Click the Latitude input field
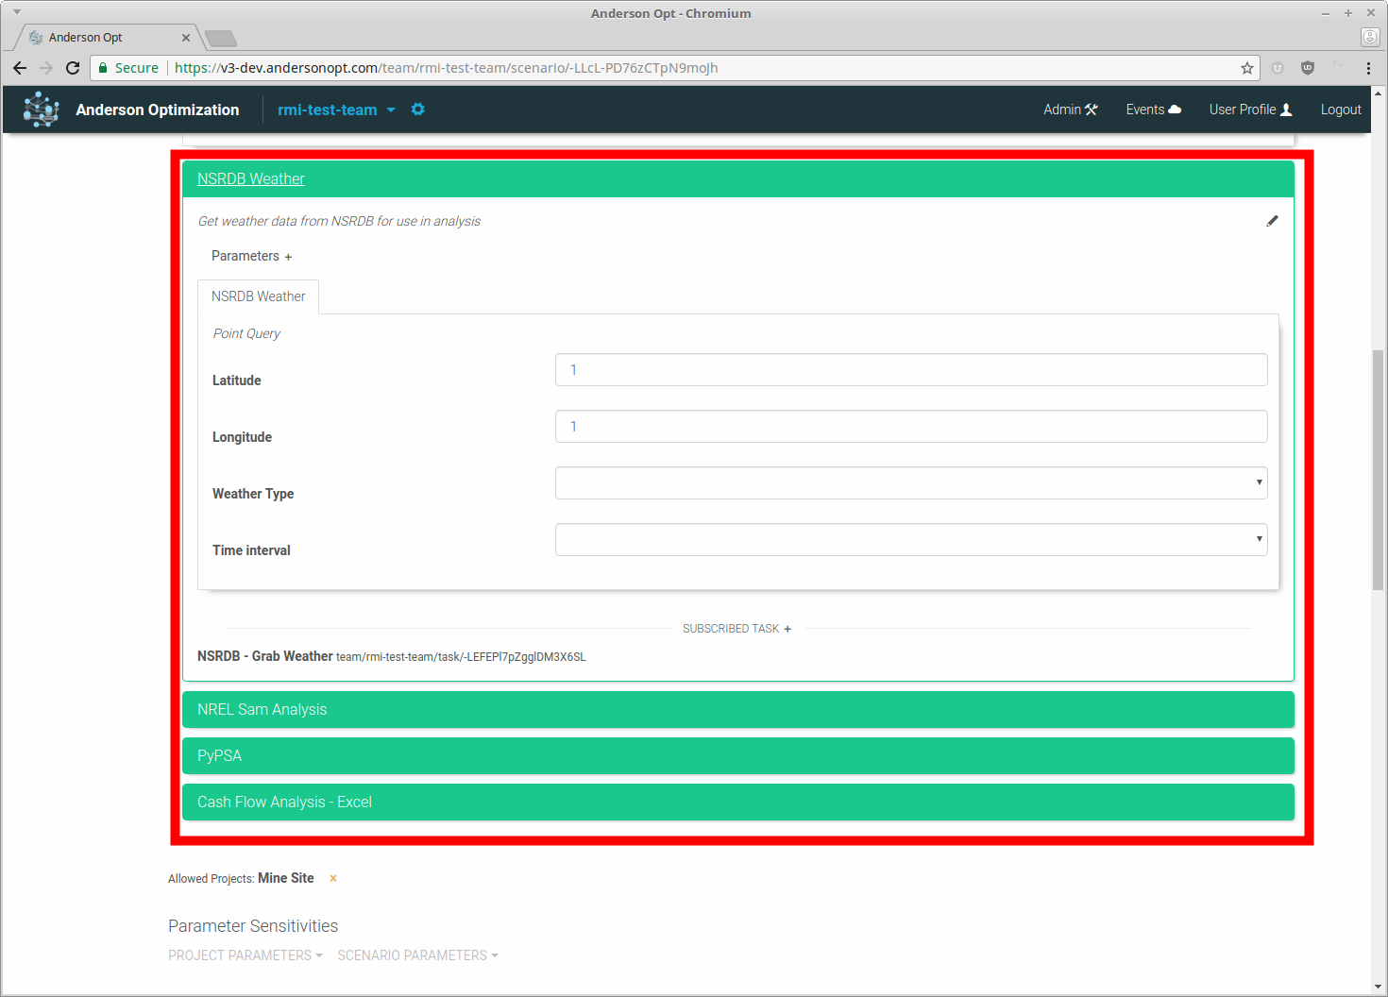The width and height of the screenshot is (1388, 997). (911, 369)
